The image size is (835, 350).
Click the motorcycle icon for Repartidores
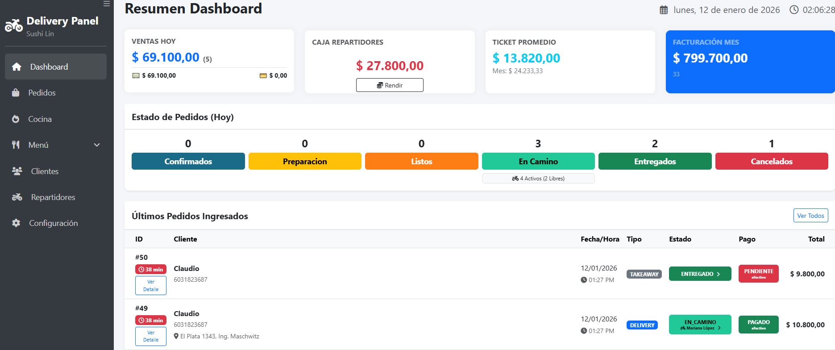click(17, 197)
